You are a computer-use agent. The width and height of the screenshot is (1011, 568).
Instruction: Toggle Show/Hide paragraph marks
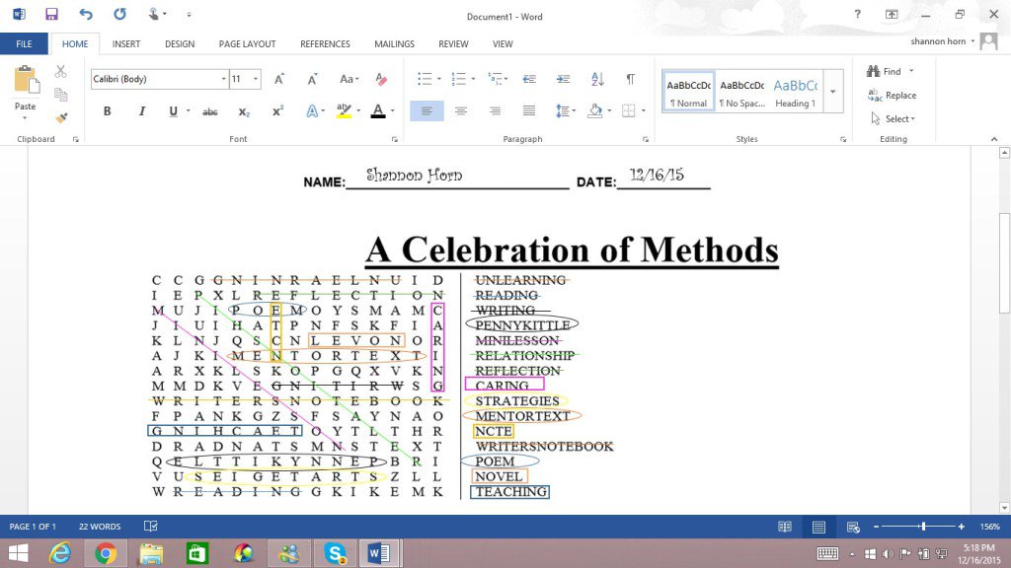(x=630, y=79)
